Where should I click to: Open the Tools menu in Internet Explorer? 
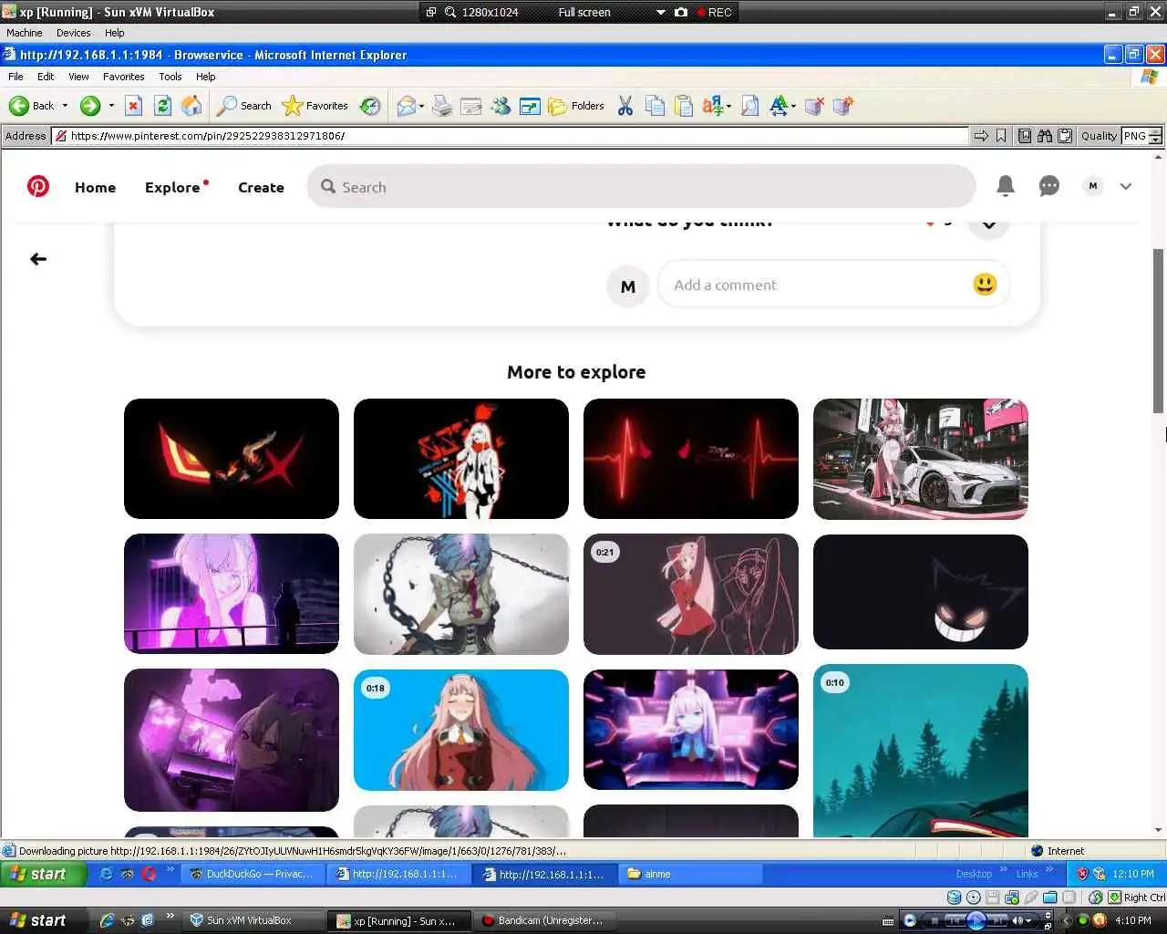[x=170, y=77]
